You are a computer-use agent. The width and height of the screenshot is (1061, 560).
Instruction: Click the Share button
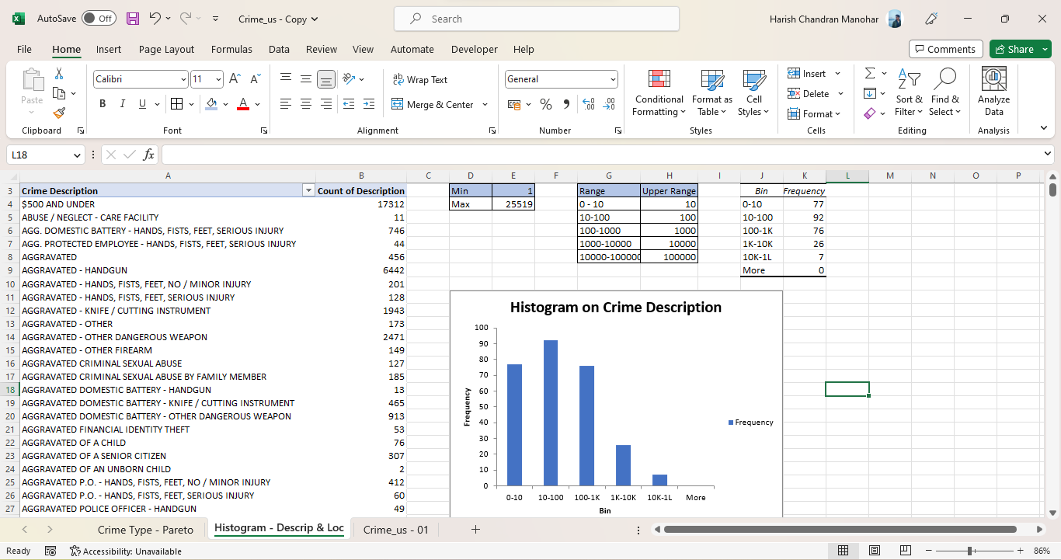(1018, 48)
